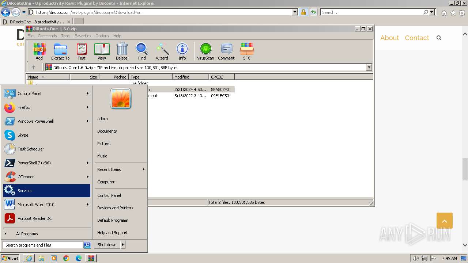Image resolution: width=468 pixels, height=263 pixels.
Task: Click the Start button
Action: [x=10, y=258]
